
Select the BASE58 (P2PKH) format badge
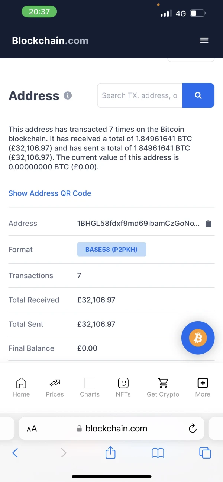click(x=111, y=250)
